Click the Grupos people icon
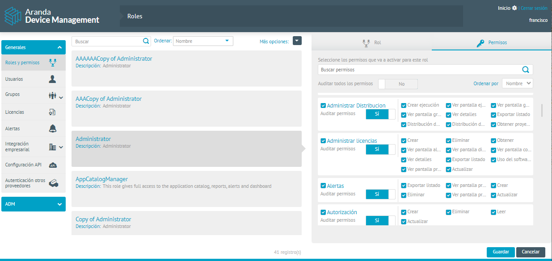 52,95
